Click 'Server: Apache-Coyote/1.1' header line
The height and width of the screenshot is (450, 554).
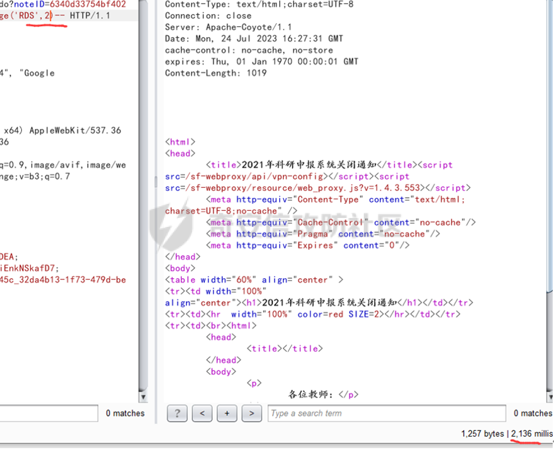[x=228, y=27]
